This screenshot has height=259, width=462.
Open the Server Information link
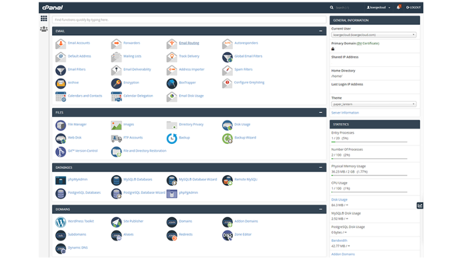pyautogui.click(x=345, y=113)
